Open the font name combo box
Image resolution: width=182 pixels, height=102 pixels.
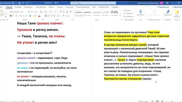point(15,12)
